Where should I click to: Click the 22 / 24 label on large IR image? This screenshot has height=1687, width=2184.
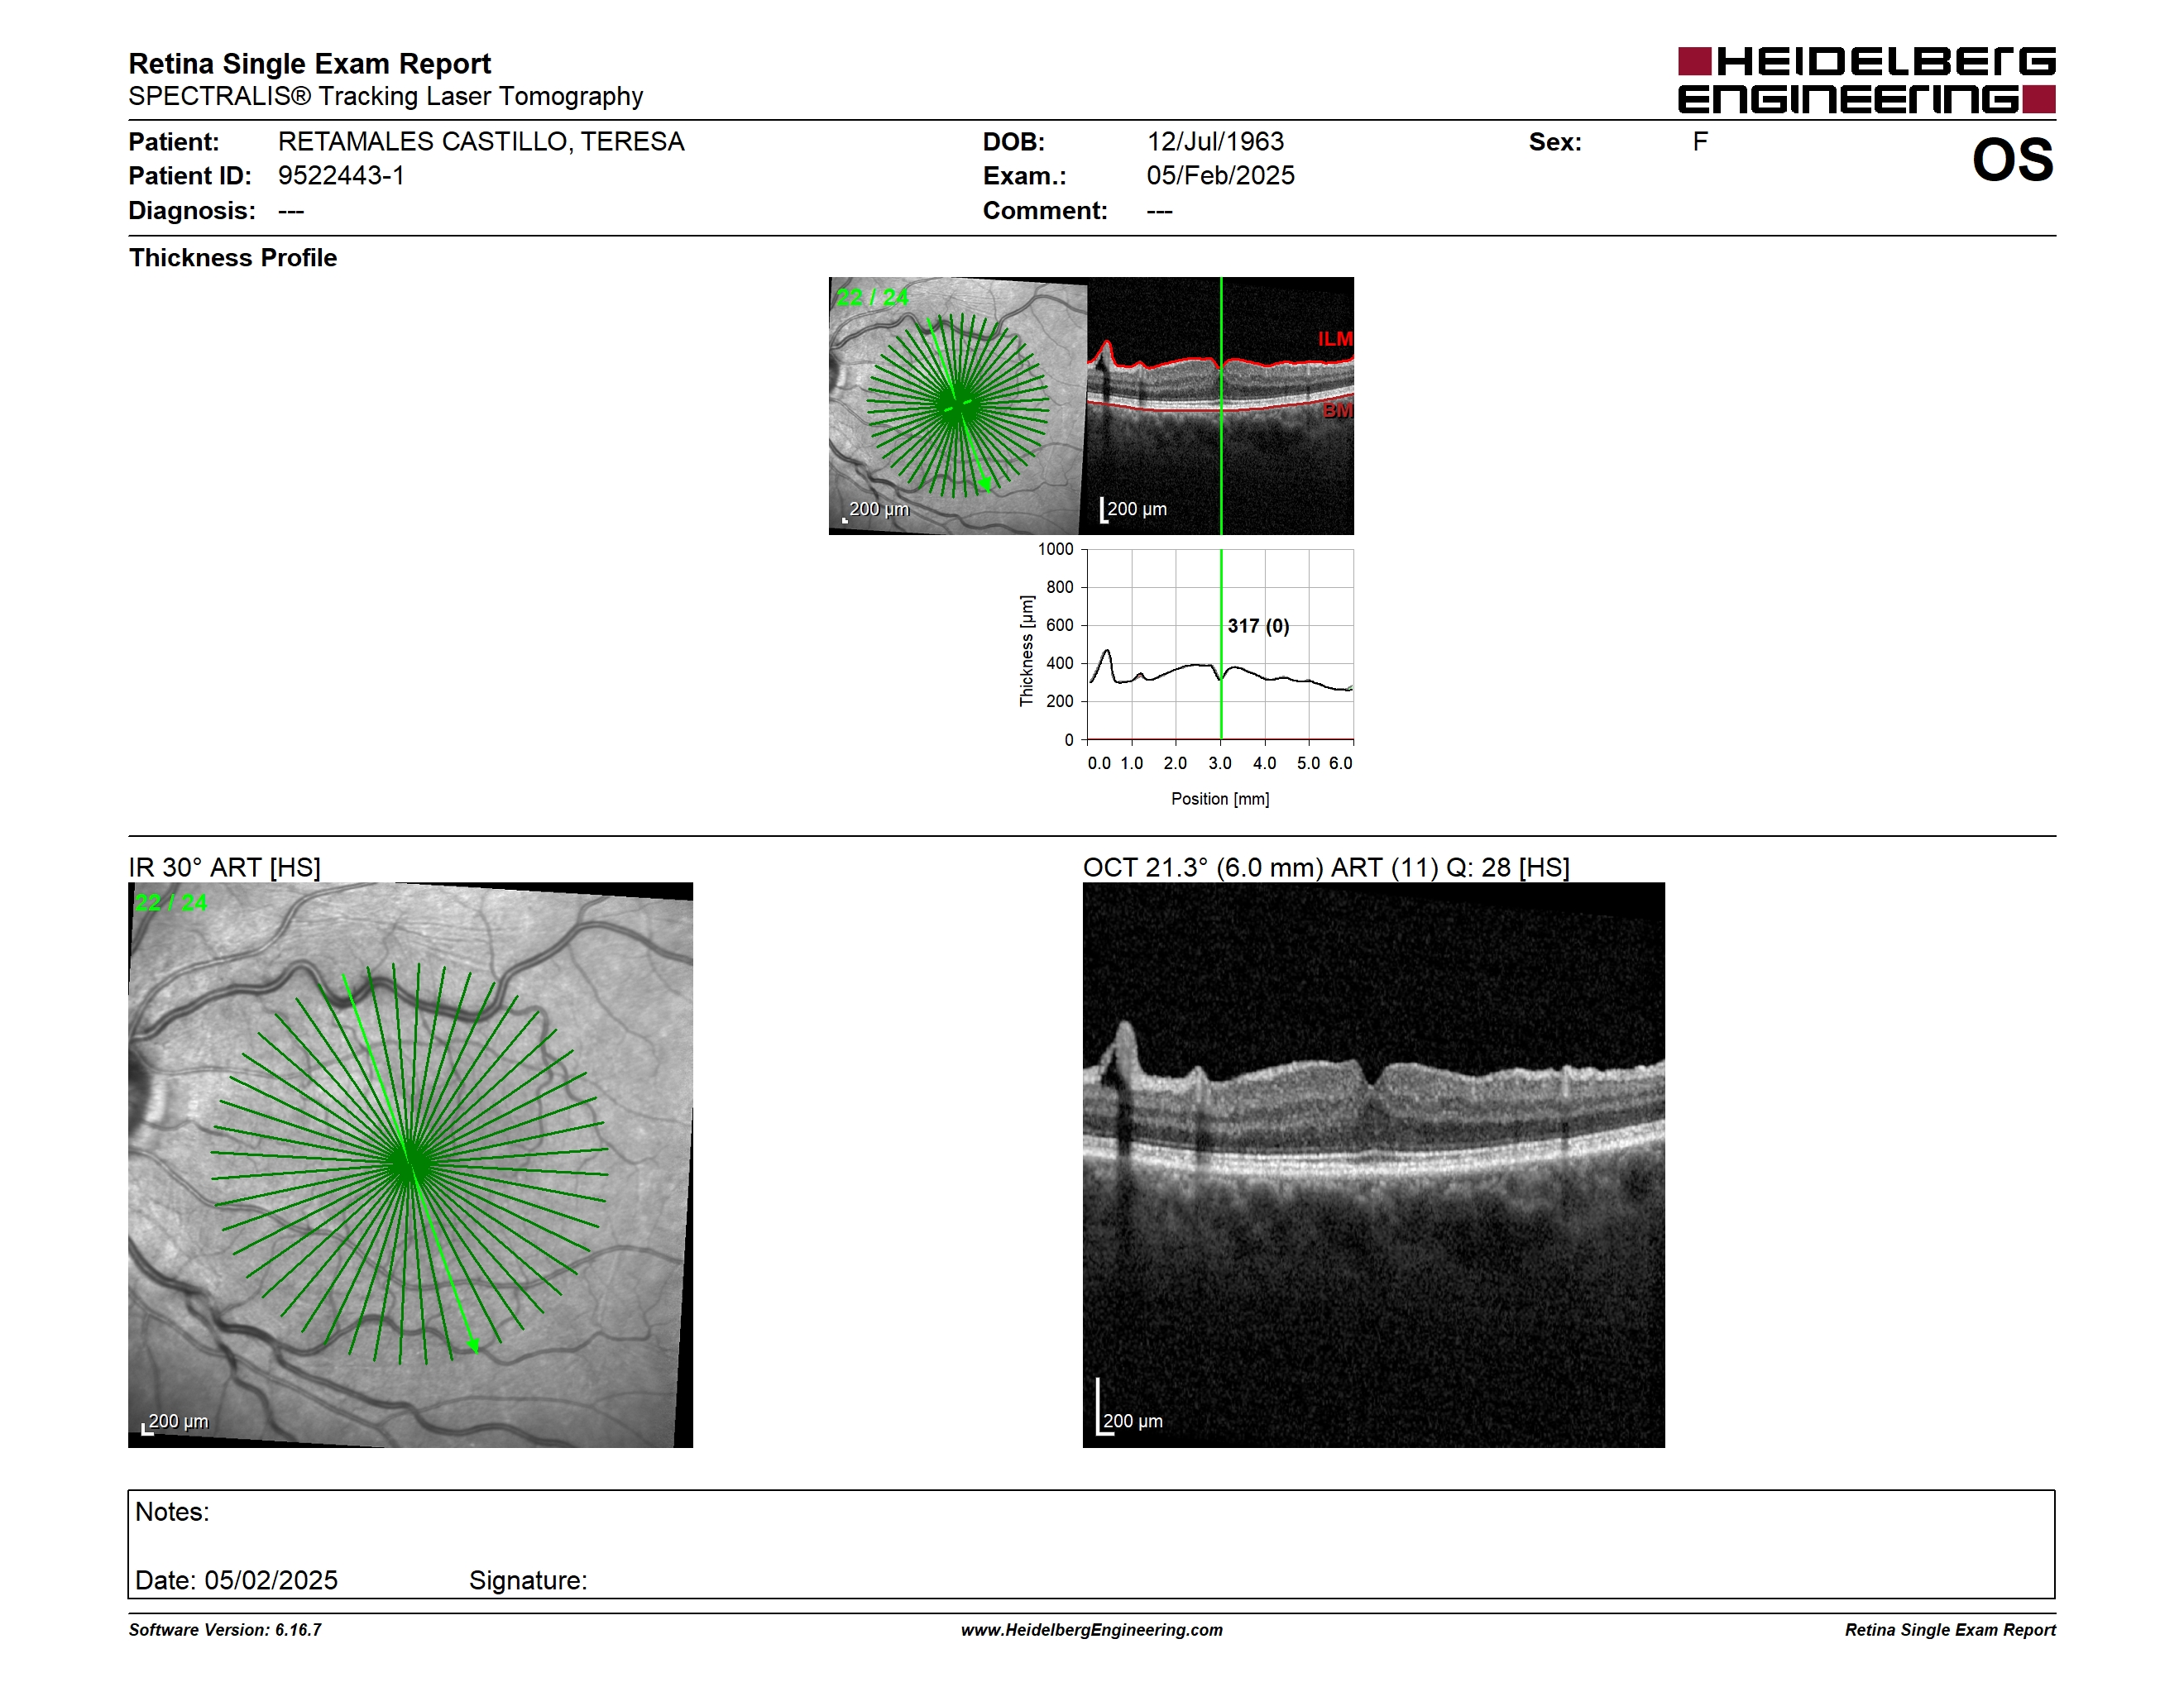coord(171,902)
